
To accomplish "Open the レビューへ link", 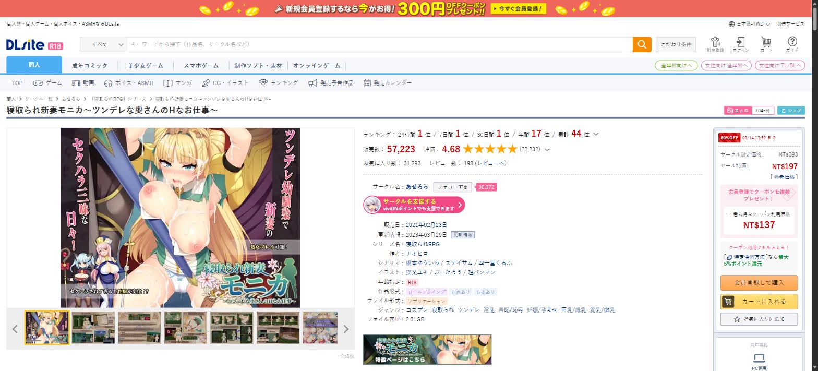I will (491, 163).
